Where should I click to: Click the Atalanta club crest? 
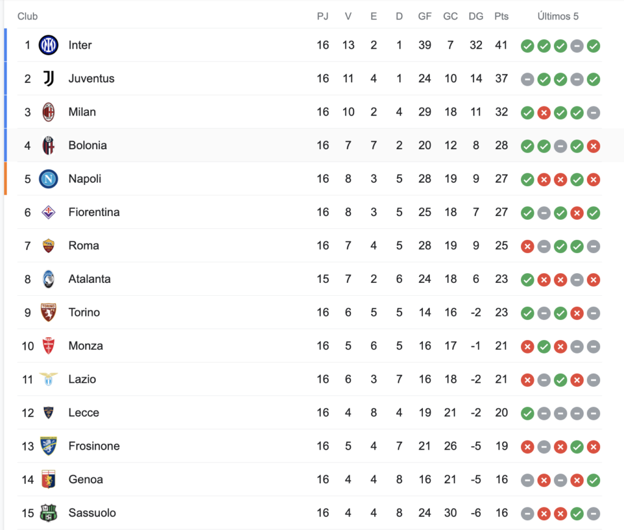[x=49, y=279]
